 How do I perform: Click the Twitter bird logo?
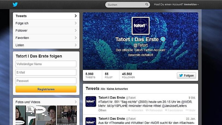tap(15, 4)
